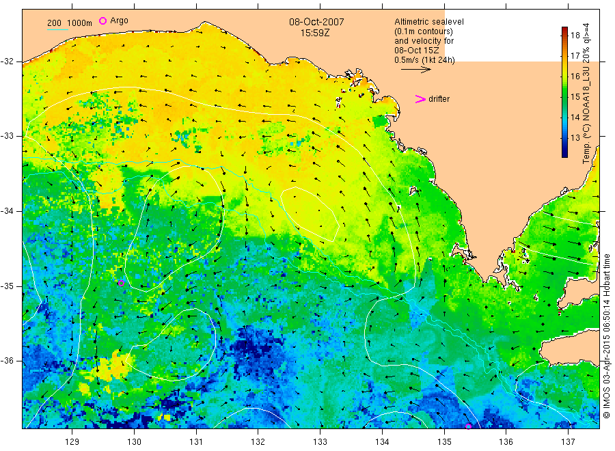This screenshot has width=615, height=451.
Task: Click the 130 longitude axis label
Action: coord(134,442)
